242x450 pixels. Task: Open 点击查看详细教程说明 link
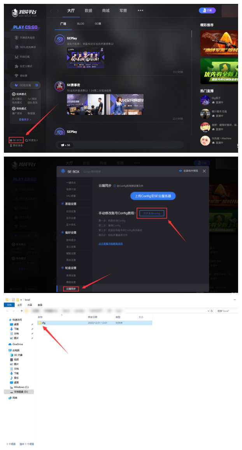coord(110,244)
